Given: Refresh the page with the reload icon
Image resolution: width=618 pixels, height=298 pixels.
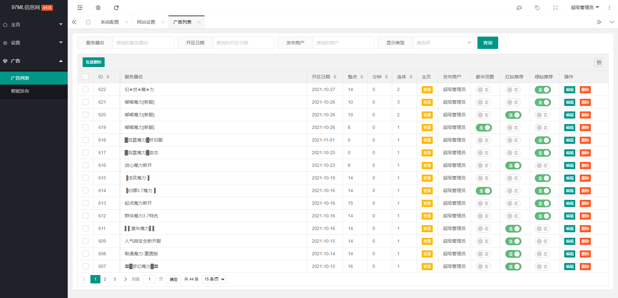Looking at the screenshot, I should (116, 8).
